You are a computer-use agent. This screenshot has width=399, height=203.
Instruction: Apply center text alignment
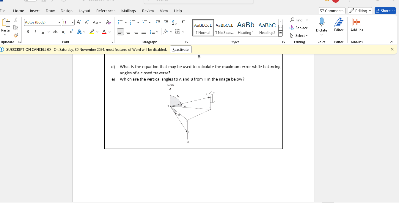click(128, 32)
